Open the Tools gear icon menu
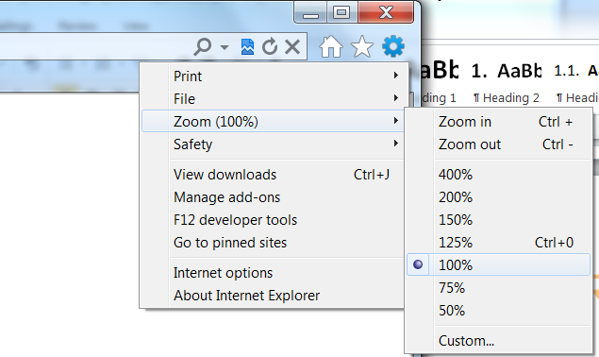The image size is (599, 357). pyautogui.click(x=393, y=46)
